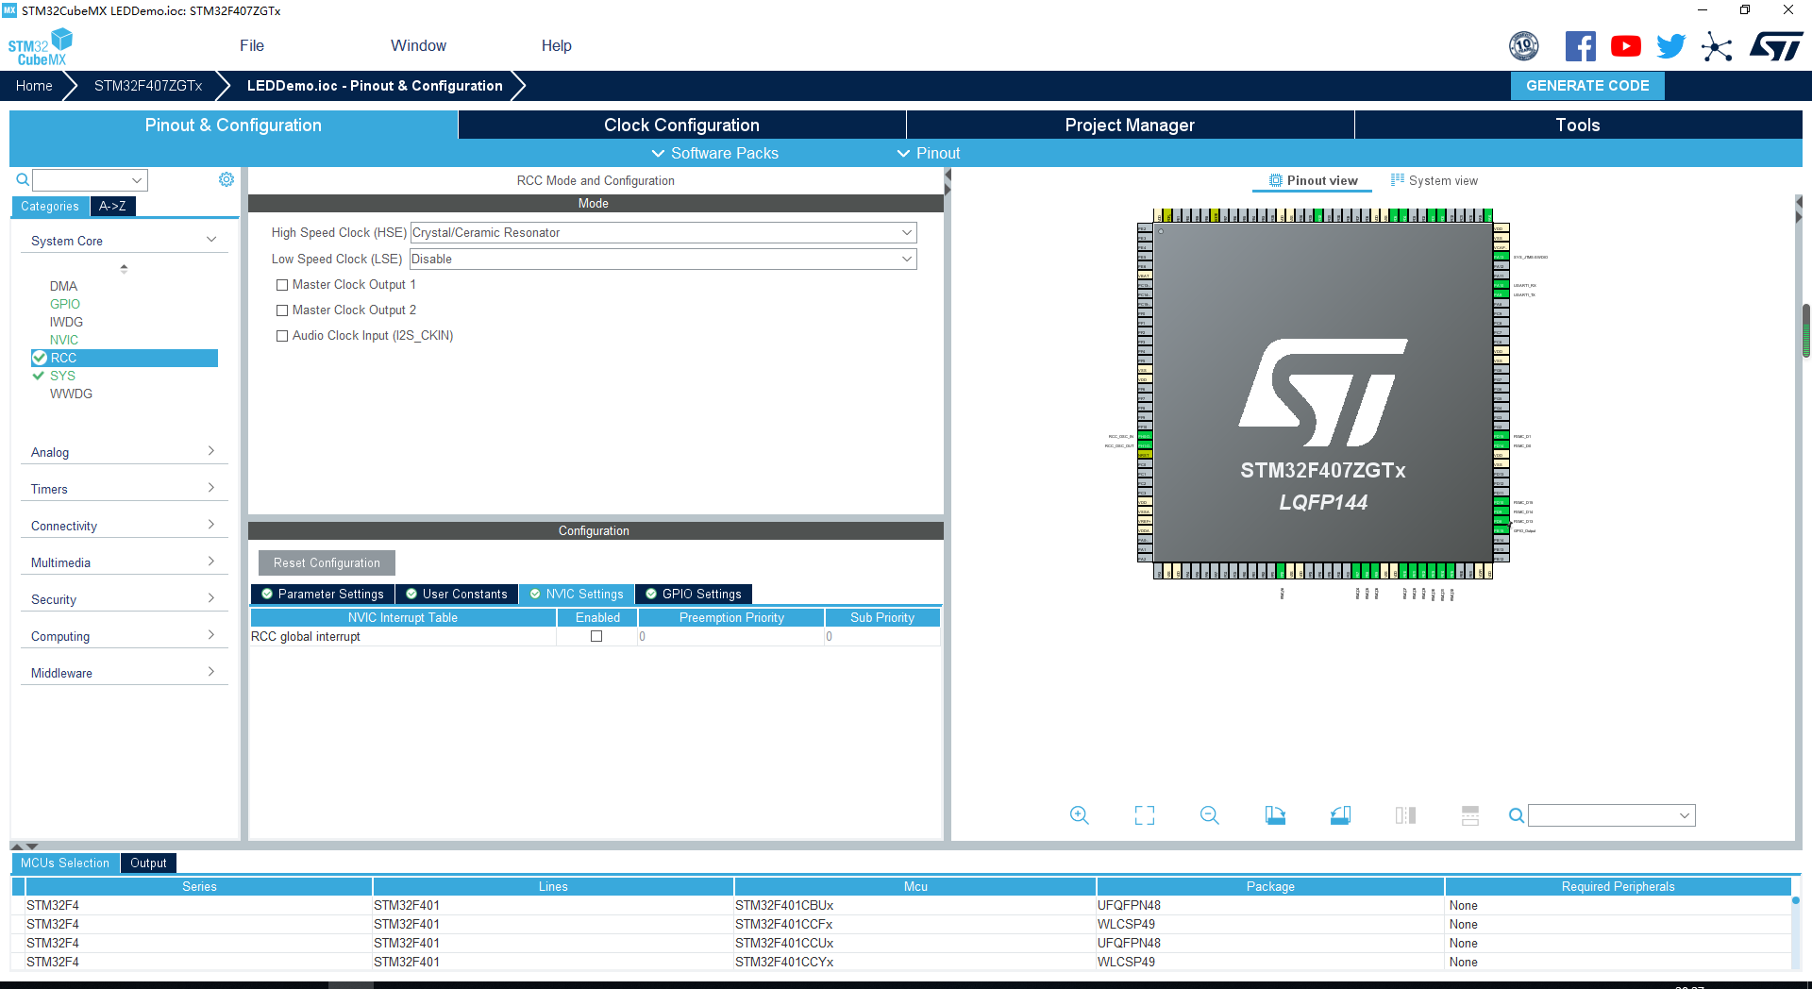Click the GENERATE CODE button
1812x989 pixels.
click(1587, 86)
